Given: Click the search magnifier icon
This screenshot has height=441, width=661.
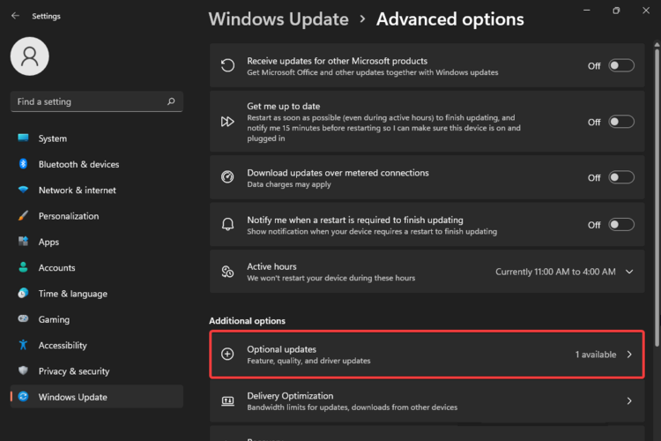Looking at the screenshot, I should 171,101.
